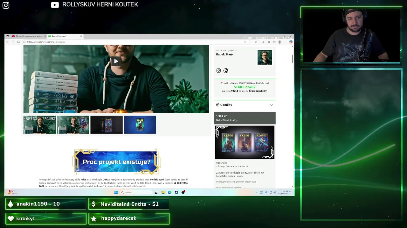Image resolution: width=407 pixels, height=228 pixels.
Task: Click the Instagram icon in the stream overlay
Action: [x=6, y=5]
